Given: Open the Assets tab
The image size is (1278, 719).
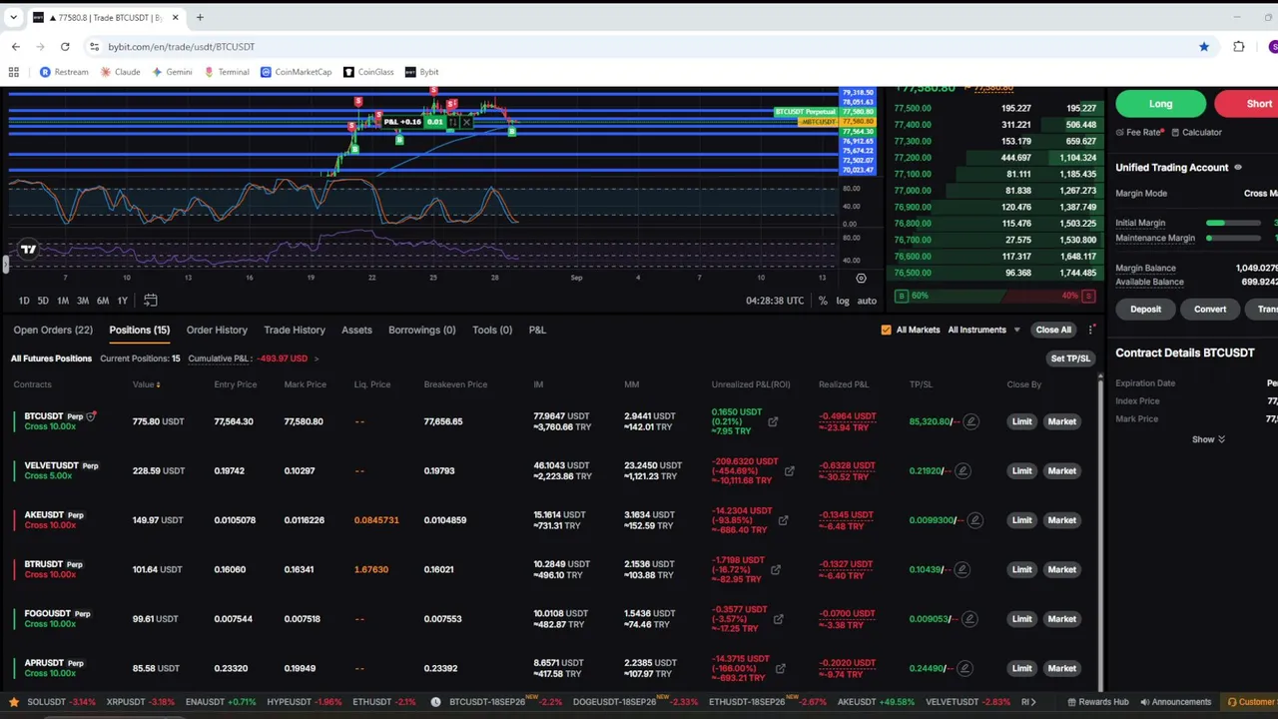Looking at the screenshot, I should pyautogui.click(x=356, y=330).
